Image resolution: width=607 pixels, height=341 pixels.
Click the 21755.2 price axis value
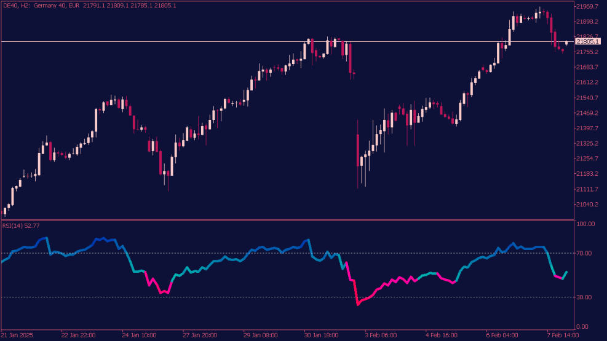(588, 52)
